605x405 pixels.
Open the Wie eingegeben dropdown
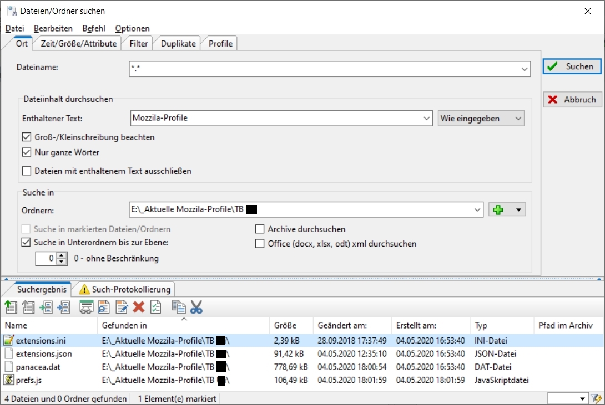pos(481,118)
